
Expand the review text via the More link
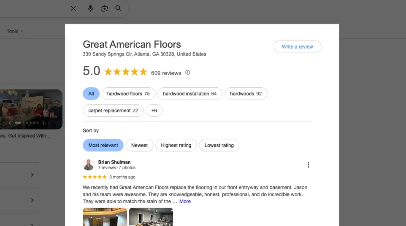[x=185, y=202]
